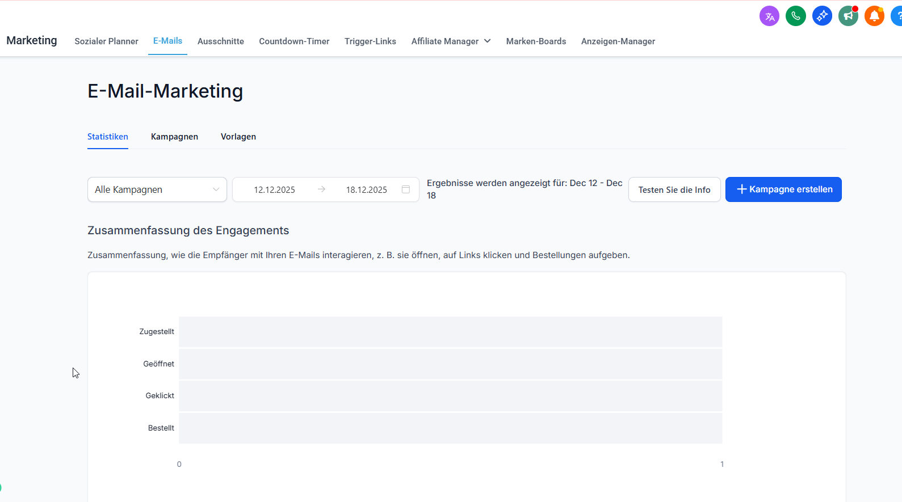Open the megaphone announcements icon
The image size is (902, 502).
tap(848, 16)
